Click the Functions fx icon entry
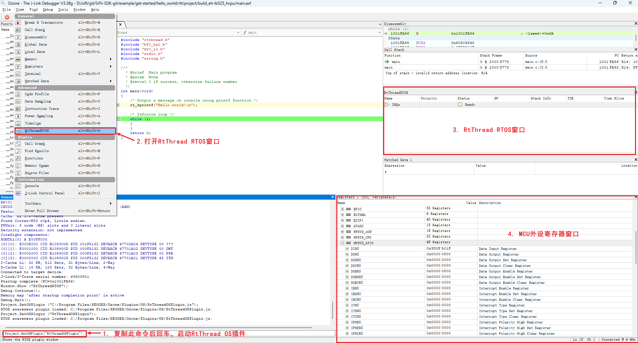This screenshot has height=343, width=638. tap(18, 158)
